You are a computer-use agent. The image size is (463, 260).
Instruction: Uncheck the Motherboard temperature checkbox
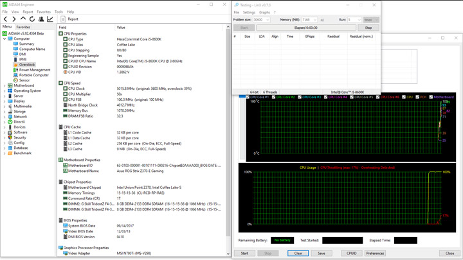tap(432, 97)
